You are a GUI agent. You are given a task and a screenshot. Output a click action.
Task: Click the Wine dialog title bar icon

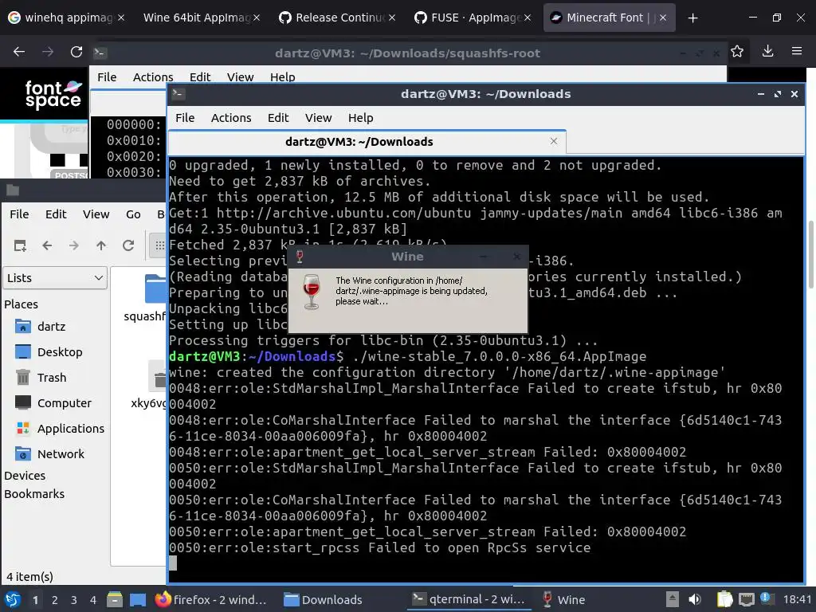[300, 257]
